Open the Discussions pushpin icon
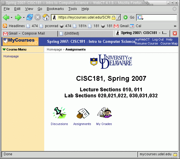 point(59,113)
